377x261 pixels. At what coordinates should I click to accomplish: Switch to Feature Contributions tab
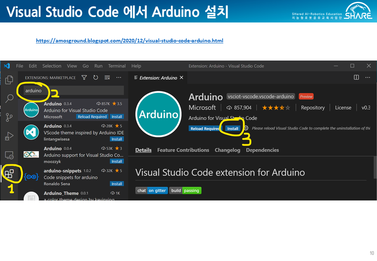(183, 150)
